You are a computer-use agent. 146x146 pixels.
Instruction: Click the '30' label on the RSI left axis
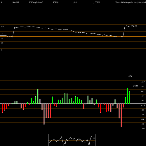point(2,43)
